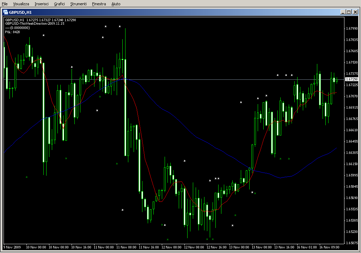Click the 12 Nov 08:00 time axis label
The height and width of the screenshot is (253, 361).
pos(194,247)
